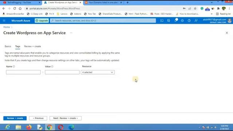Viewport: 233px width, 131px height.
Task: Open the Azure portal hamburger menu
Action: 4,20
